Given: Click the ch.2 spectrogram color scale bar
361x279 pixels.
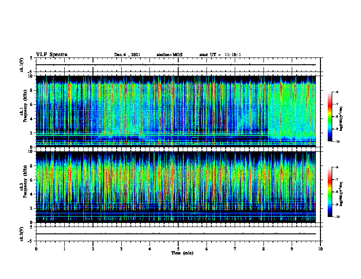Looking at the screenshot, I should (x=330, y=192).
